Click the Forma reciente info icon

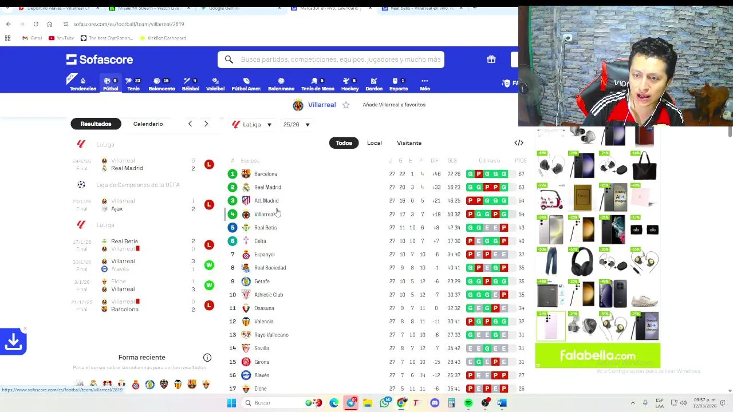(207, 358)
